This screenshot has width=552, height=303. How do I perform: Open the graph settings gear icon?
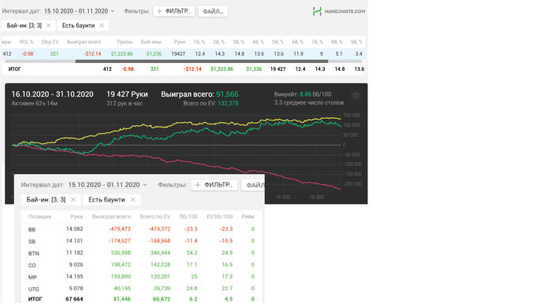(356, 95)
